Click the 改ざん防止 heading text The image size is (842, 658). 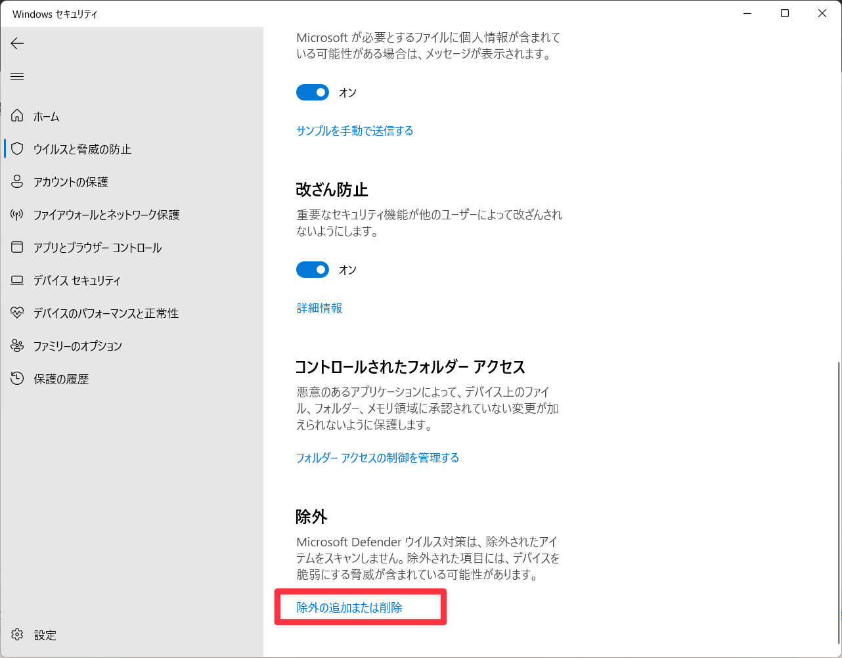tap(332, 190)
